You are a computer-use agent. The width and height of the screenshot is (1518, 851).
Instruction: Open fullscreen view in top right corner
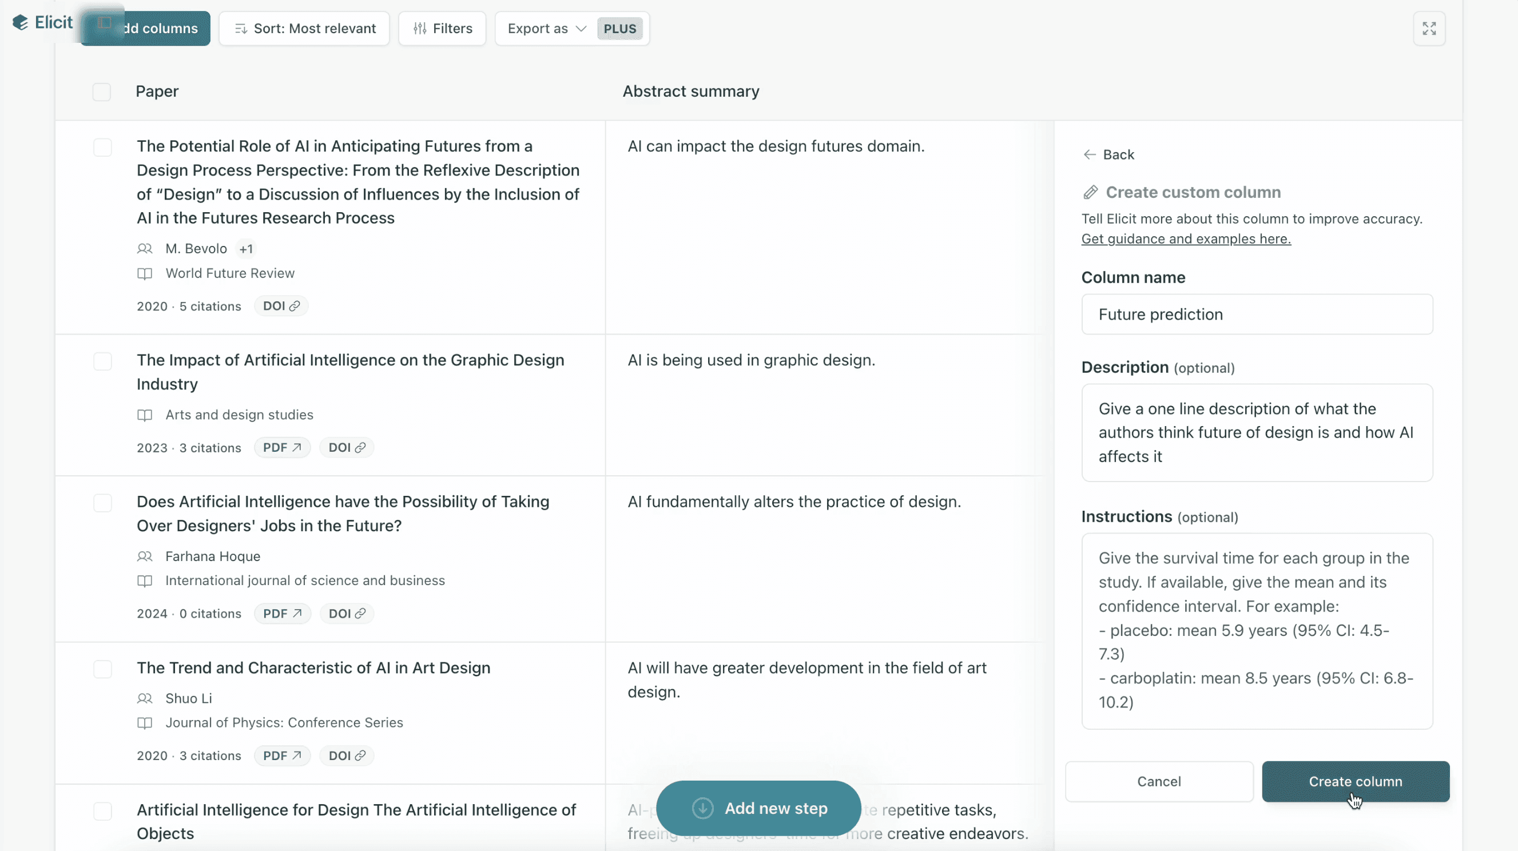[x=1429, y=27]
